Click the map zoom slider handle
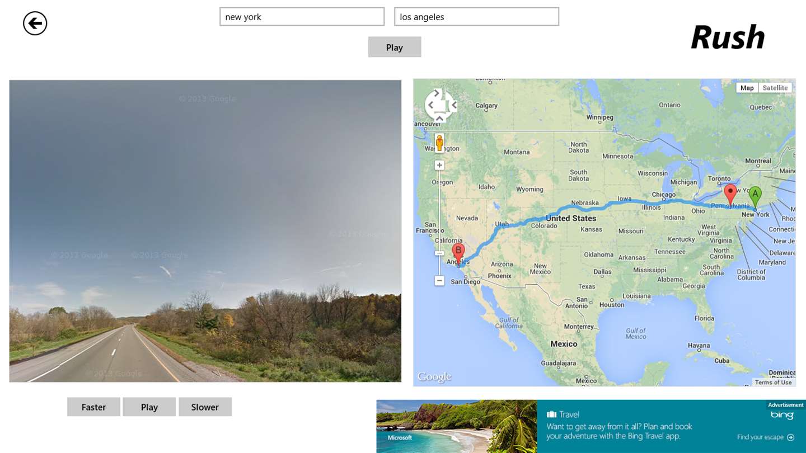 coord(439,253)
